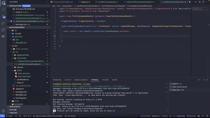Switch to the profileCommand.json editor tab
Screen dimensions: 210x118
pos(107,2)
